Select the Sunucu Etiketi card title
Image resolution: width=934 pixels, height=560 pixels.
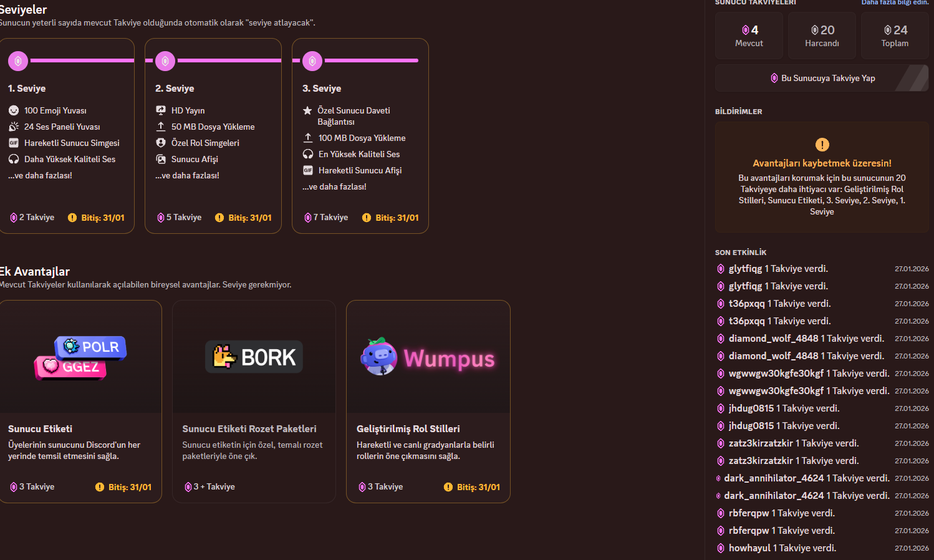click(x=40, y=429)
